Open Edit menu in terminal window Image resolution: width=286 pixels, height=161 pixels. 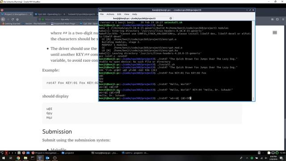tap(119, 14)
